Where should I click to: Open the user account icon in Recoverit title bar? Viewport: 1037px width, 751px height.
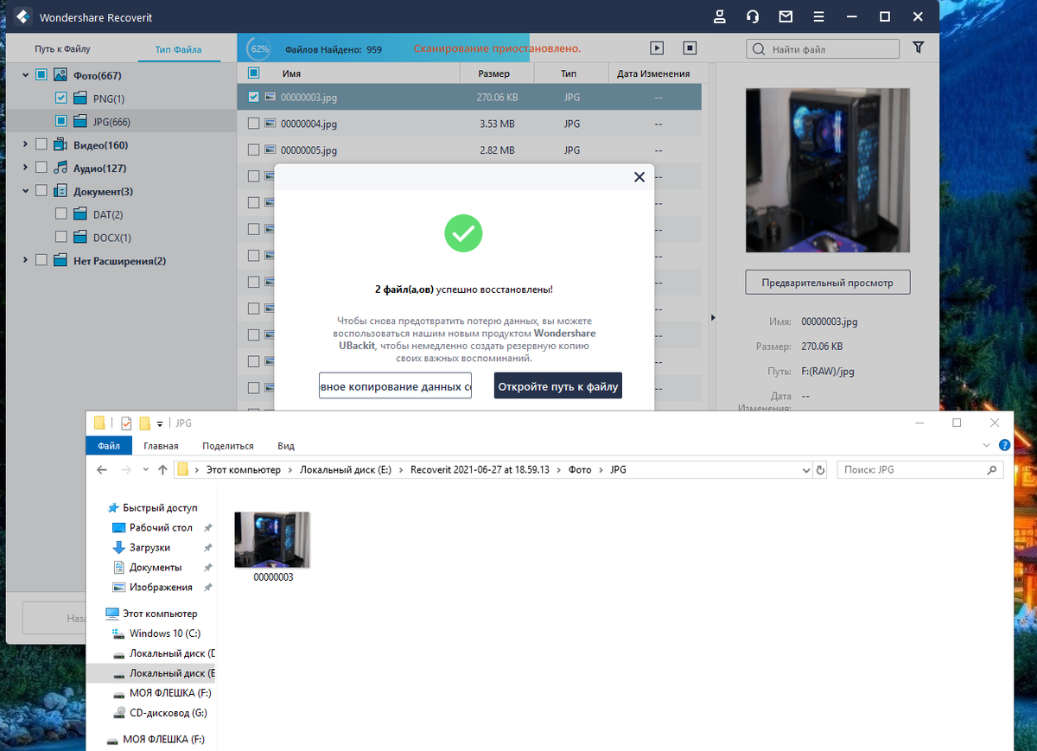(720, 17)
